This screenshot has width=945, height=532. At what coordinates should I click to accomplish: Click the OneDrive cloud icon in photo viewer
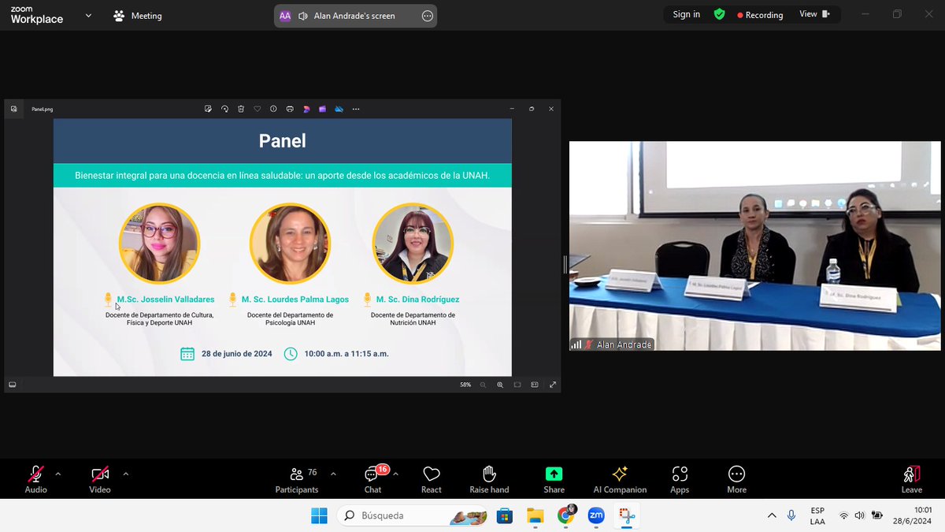click(x=339, y=109)
